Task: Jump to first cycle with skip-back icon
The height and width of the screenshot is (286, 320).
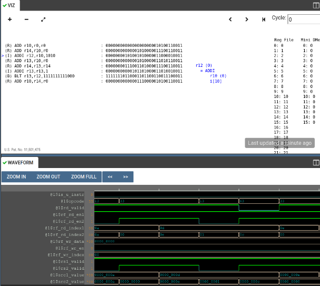Action: (x=264, y=19)
